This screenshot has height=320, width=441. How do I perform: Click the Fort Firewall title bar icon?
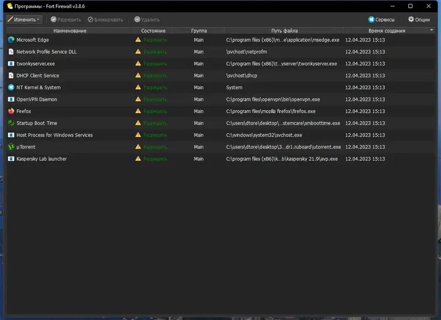[x=10, y=6]
